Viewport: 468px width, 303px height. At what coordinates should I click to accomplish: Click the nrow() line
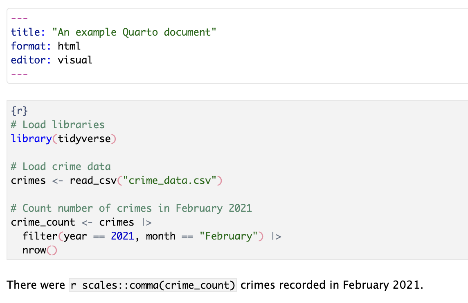pyautogui.click(x=40, y=250)
